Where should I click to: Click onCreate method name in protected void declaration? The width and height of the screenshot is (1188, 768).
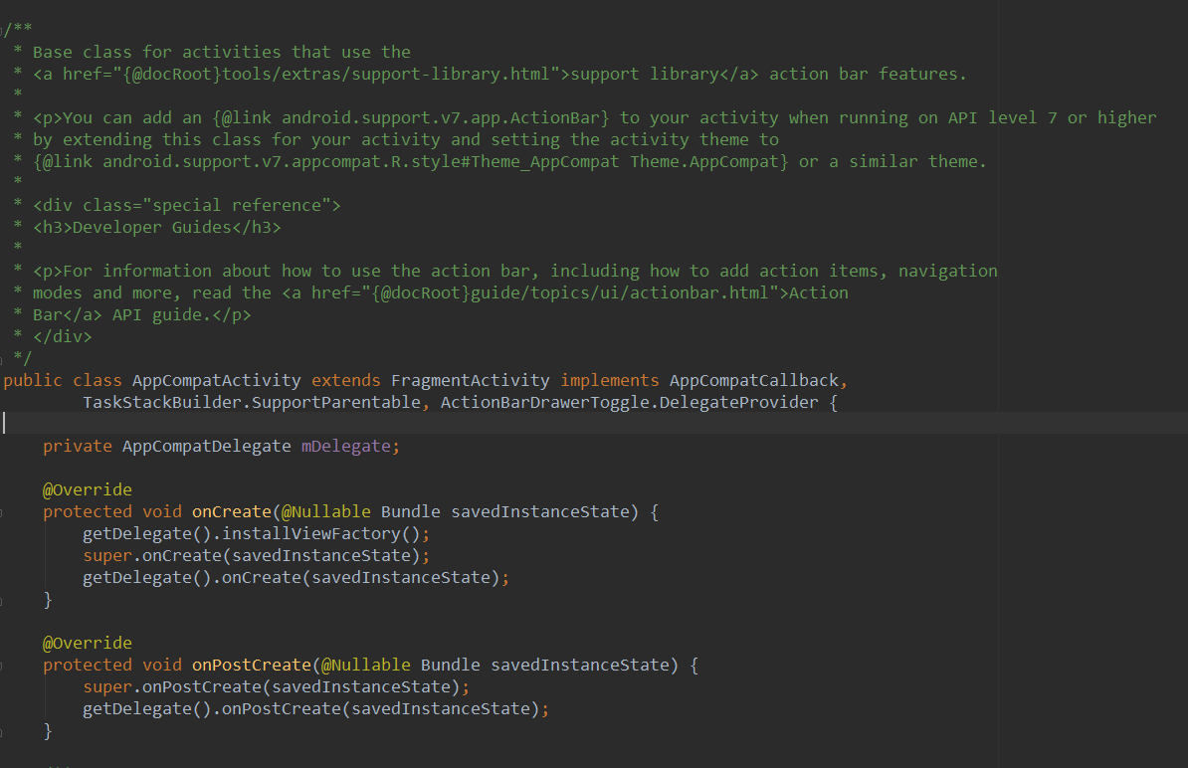point(232,512)
